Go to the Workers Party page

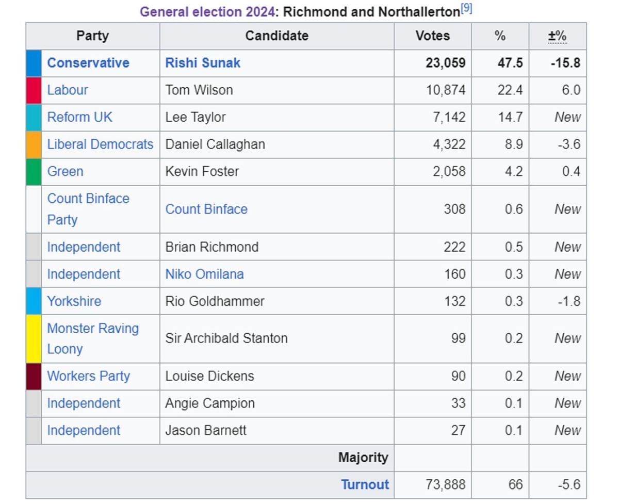(88, 376)
